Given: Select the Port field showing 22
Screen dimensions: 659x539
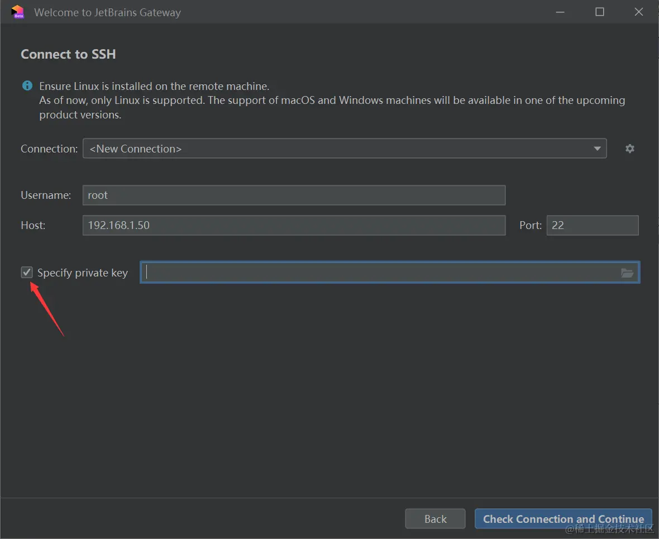Looking at the screenshot, I should pos(592,225).
